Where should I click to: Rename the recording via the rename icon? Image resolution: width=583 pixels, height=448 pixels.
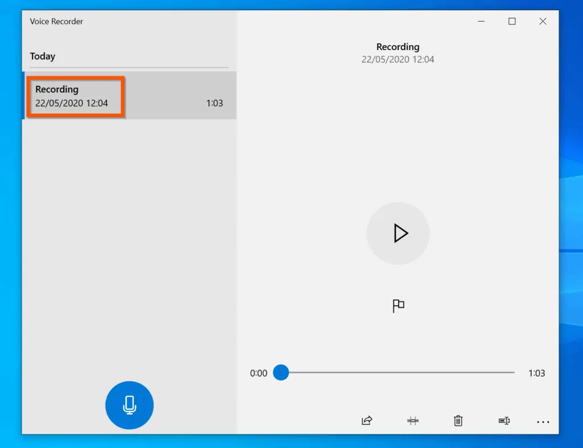coord(503,421)
